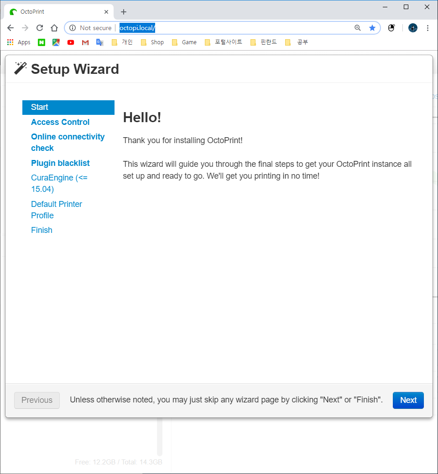Open the CuraEngine (<= 15.04) step
This screenshot has height=474, width=438.
coord(59,183)
